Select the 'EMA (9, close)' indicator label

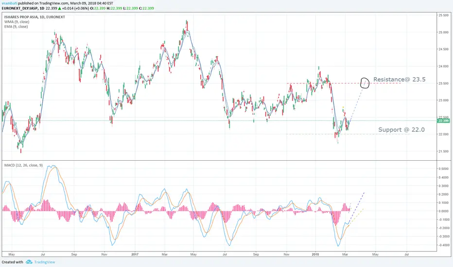[x=16, y=27]
